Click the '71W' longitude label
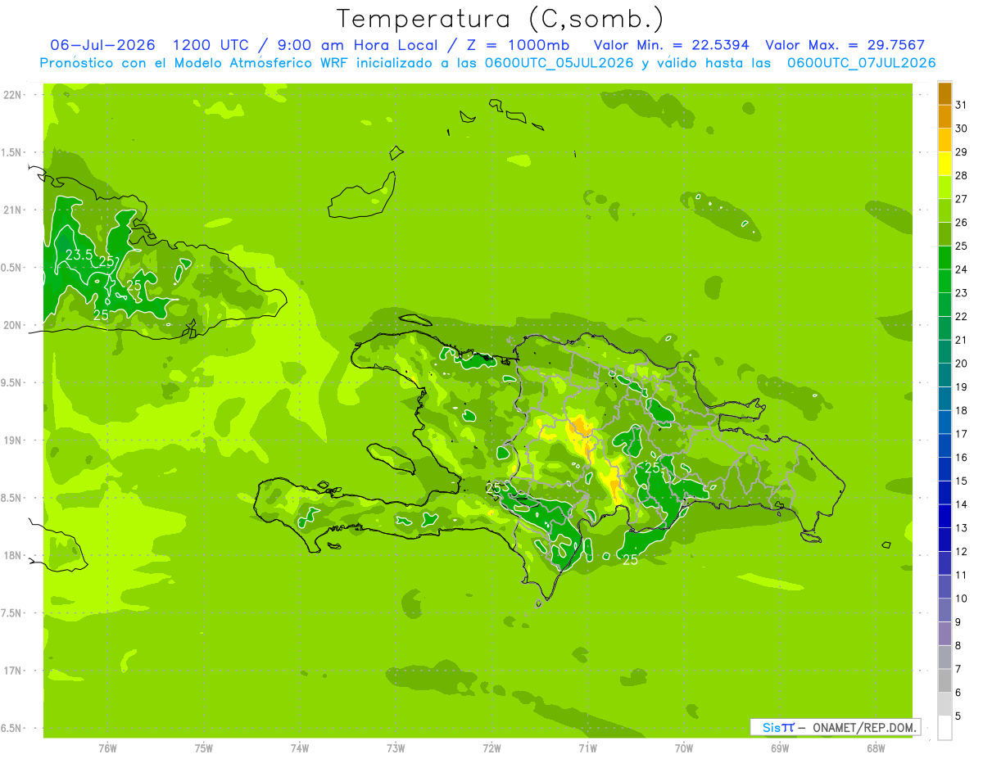 coord(588,748)
